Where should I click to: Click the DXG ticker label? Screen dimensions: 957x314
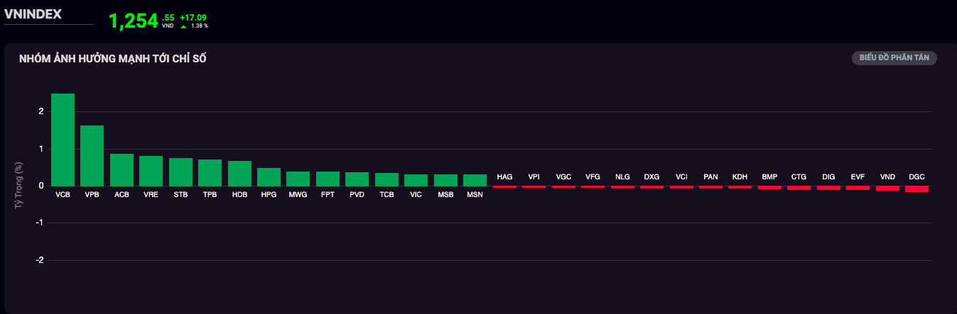click(x=651, y=176)
